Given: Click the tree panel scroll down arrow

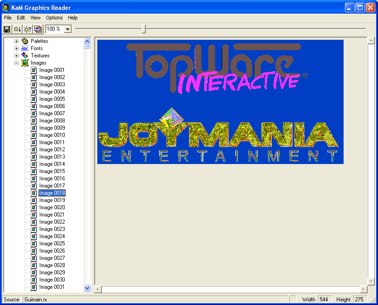Looking at the screenshot, I should [x=87, y=288].
